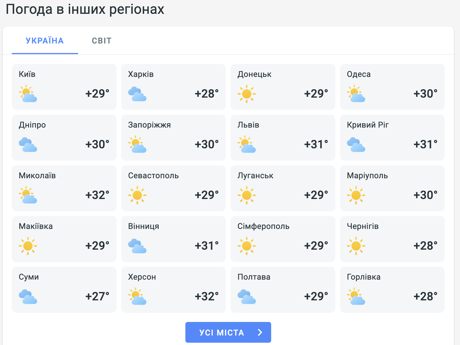Viewport: 460px width, 345px height.
Task: Switch to the СВІТ tab
Action: tap(102, 41)
